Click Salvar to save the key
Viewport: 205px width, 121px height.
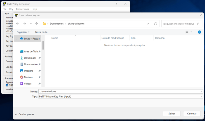[172, 113]
